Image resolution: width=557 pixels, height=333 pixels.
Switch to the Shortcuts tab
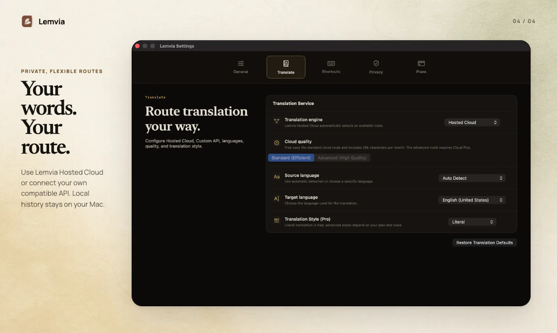(331, 67)
